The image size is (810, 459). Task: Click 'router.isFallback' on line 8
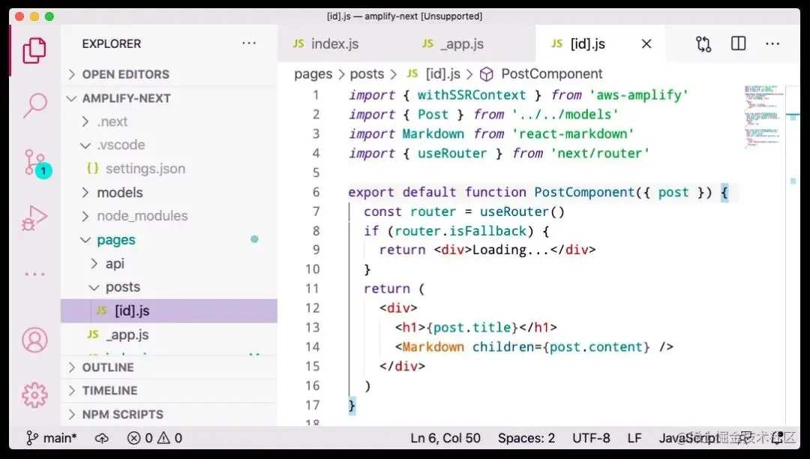click(x=460, y=231)
